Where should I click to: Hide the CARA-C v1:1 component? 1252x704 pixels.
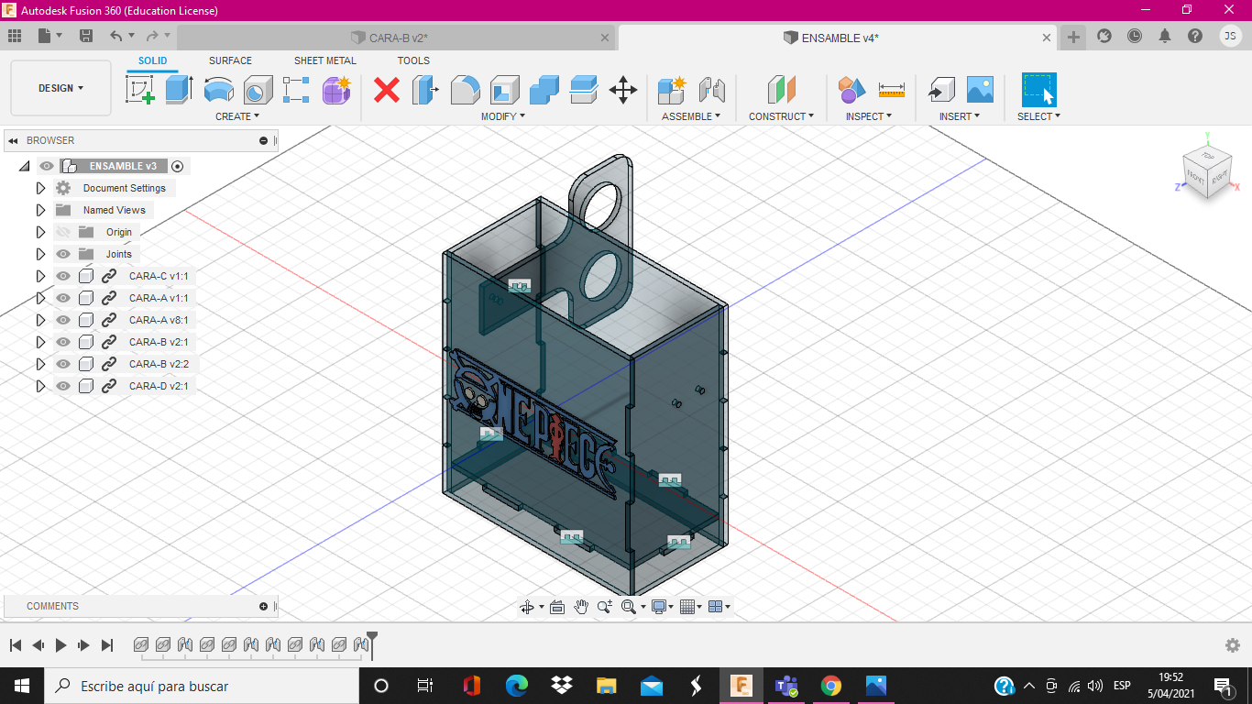(x=63, y=276)
